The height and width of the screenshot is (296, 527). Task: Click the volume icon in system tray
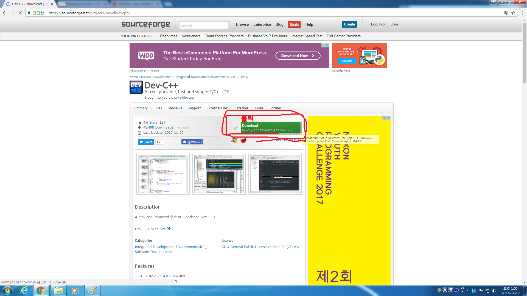tap(494, 291)
